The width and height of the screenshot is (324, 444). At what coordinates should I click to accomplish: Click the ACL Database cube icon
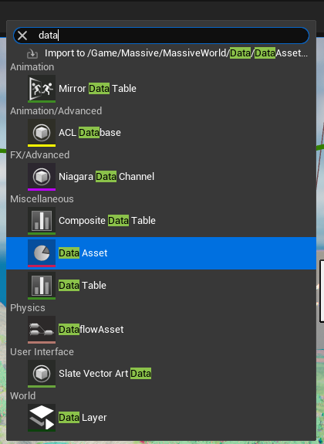(x=42, y=133)
